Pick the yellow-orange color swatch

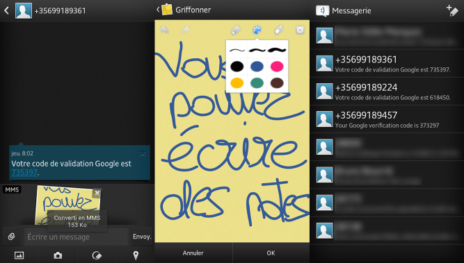[x=237, y=83]
